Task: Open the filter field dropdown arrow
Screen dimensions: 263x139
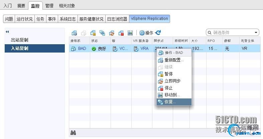Action: point(256,33)
